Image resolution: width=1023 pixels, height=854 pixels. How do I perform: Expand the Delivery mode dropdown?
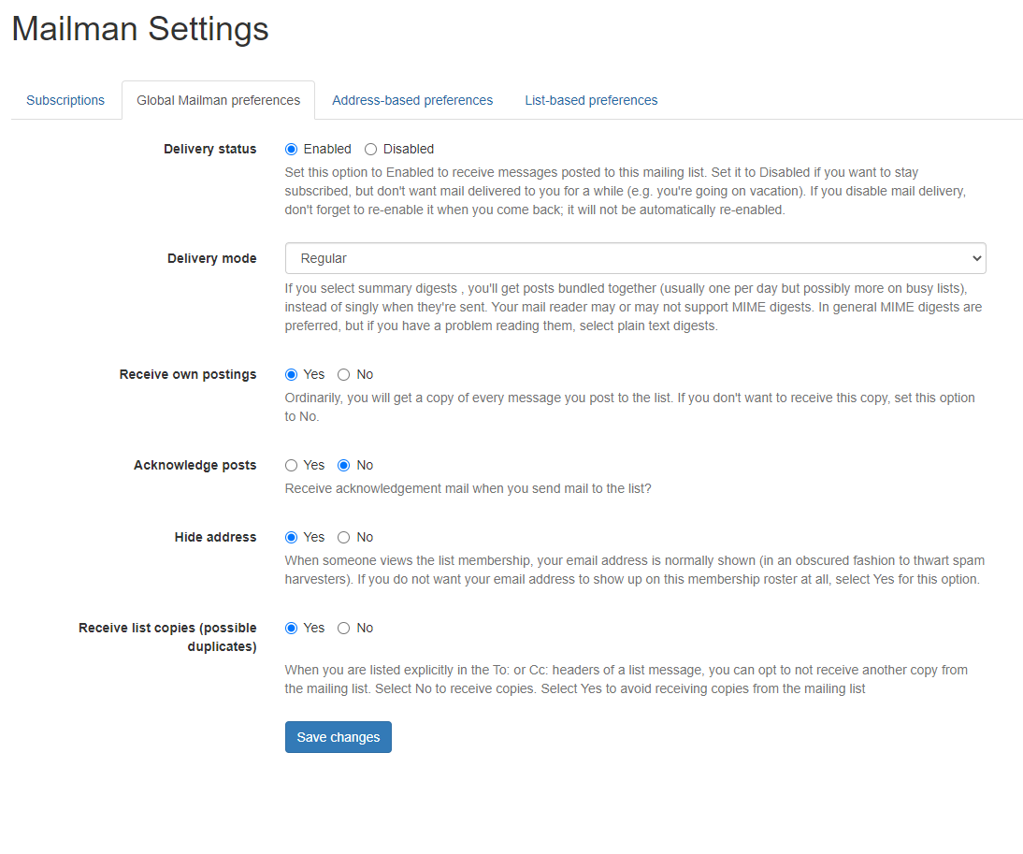point(635,258)
